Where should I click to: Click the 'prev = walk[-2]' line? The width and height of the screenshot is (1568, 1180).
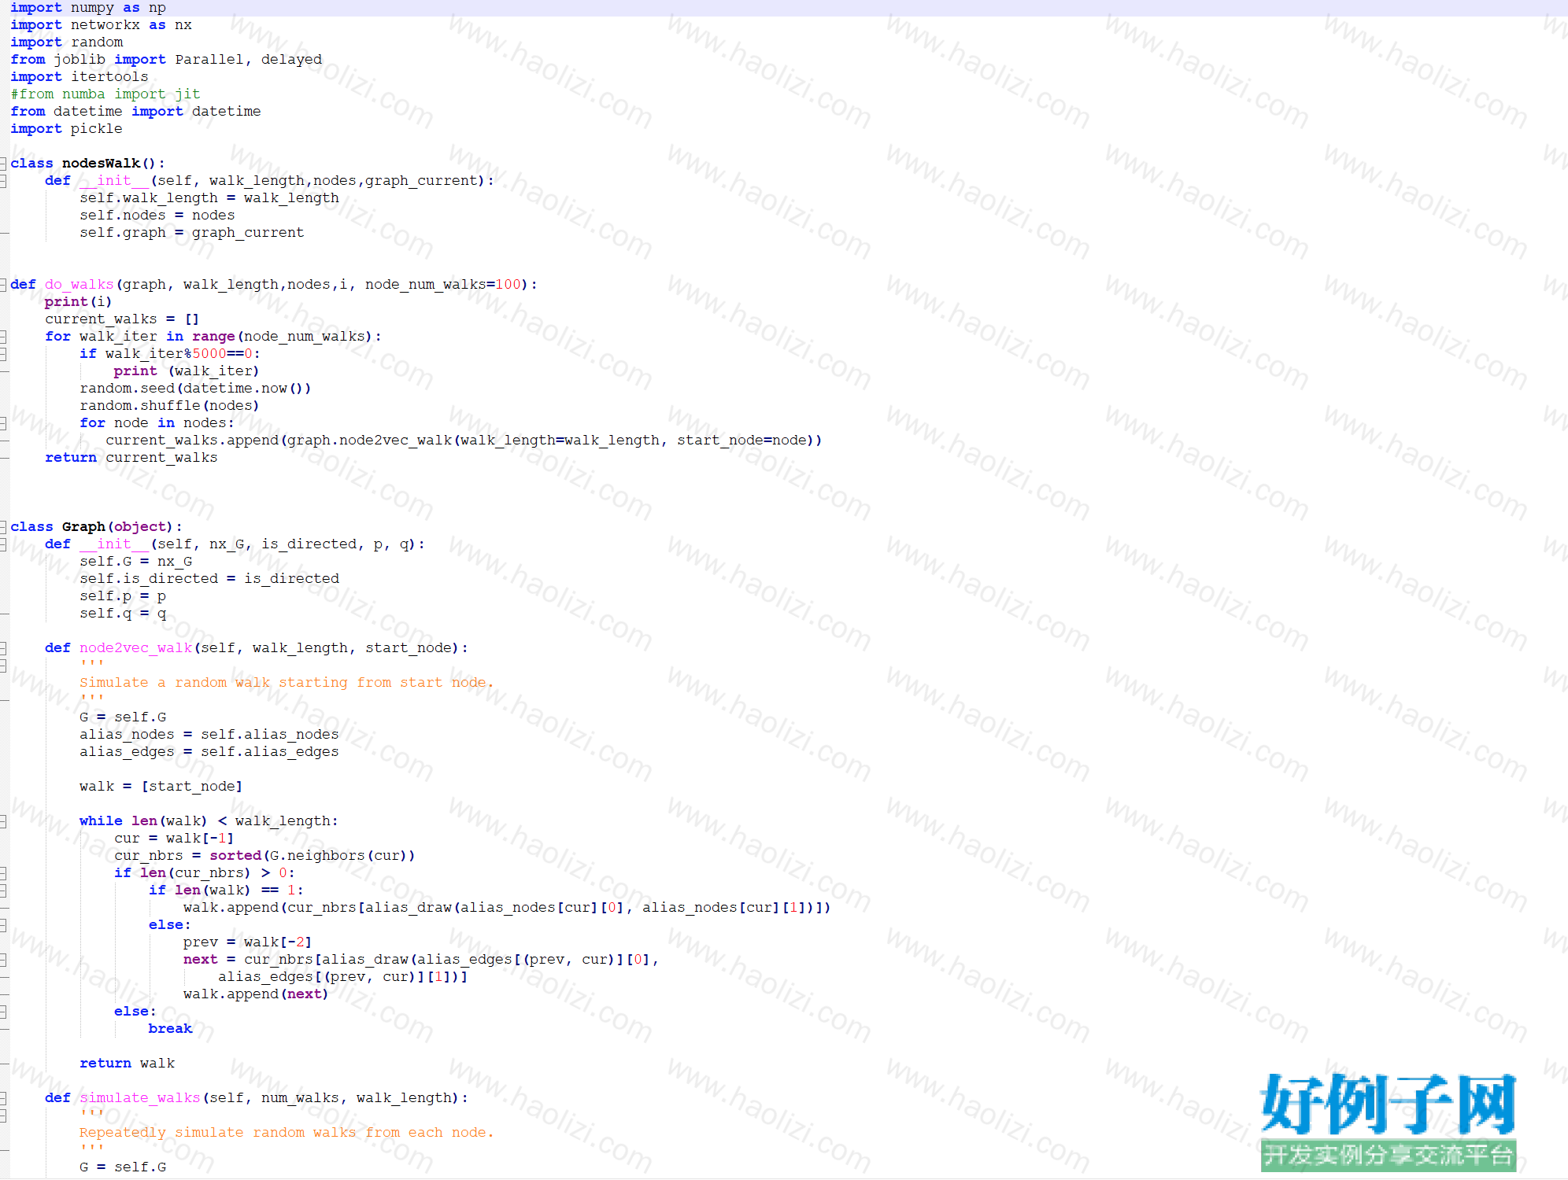[x=248, y=942]
